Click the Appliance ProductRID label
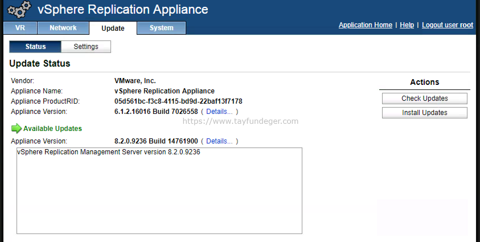The height and width of the screenshot is (242, 480). pyautogui.click(x=45, y=101)
